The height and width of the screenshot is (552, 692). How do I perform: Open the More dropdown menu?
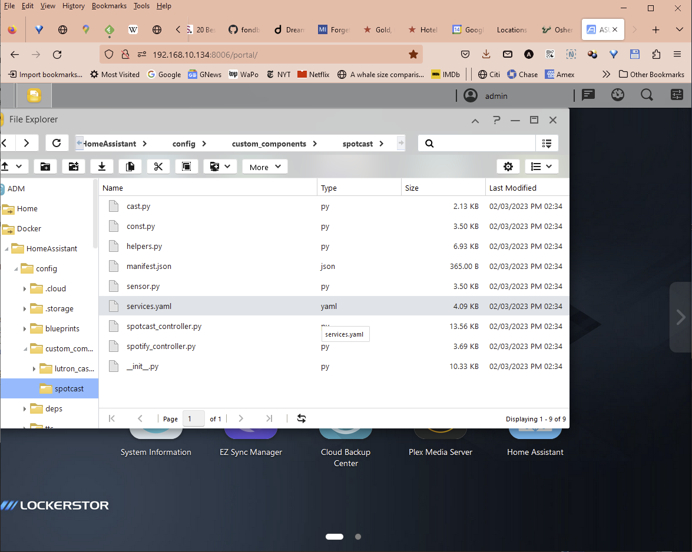point(265,167)
